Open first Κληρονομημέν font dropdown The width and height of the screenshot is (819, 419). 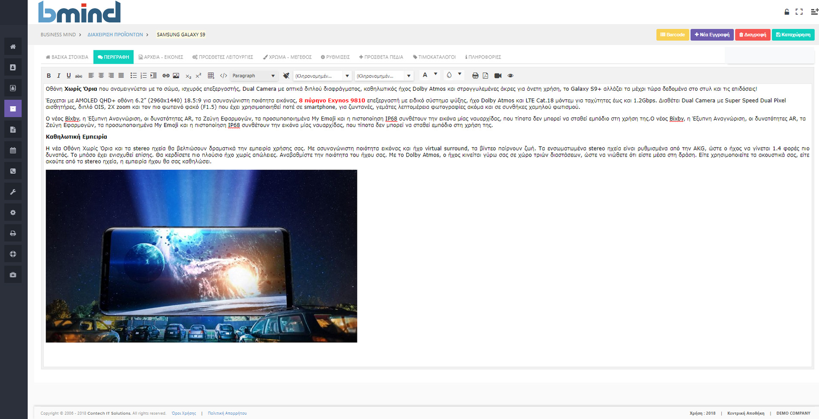click(322, 76)
